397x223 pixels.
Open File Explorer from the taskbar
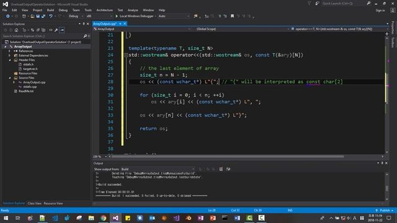pos(91,218)
